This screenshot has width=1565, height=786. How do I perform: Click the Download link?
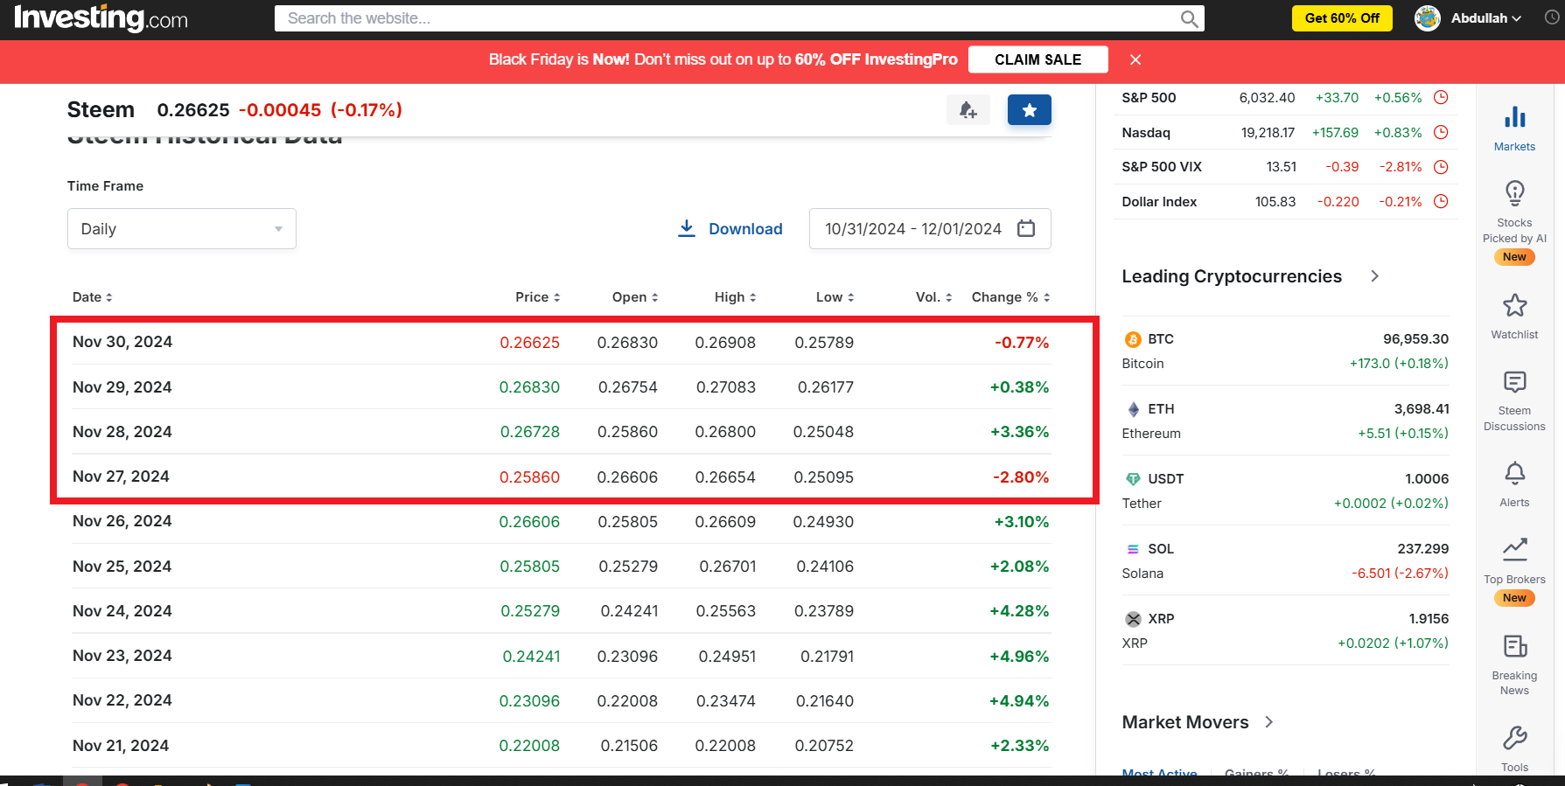[745, 229]
